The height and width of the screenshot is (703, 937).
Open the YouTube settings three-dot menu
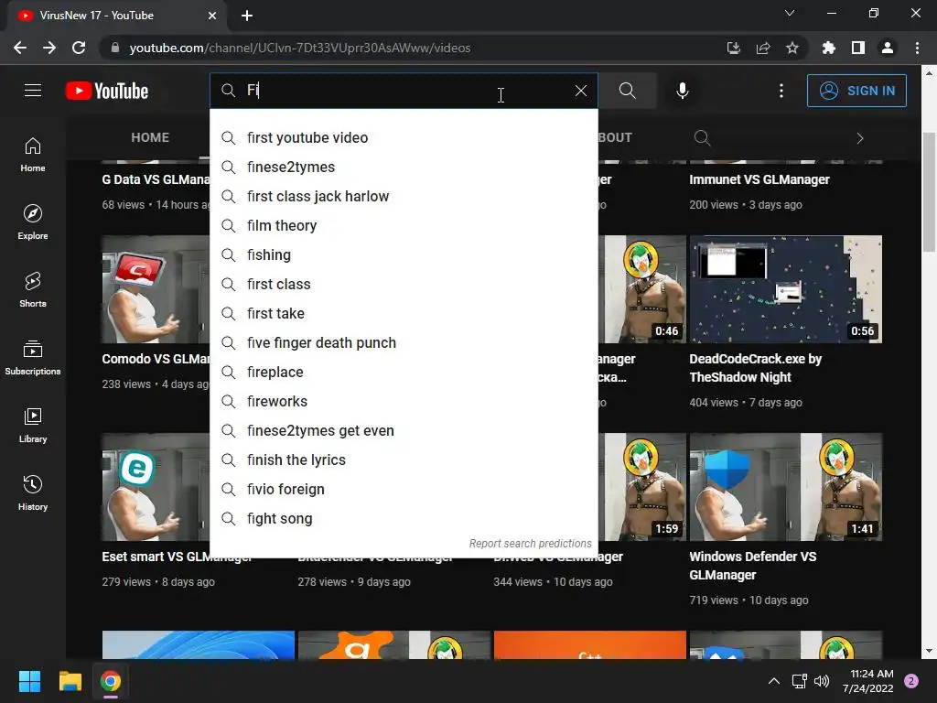pos(781,91)
